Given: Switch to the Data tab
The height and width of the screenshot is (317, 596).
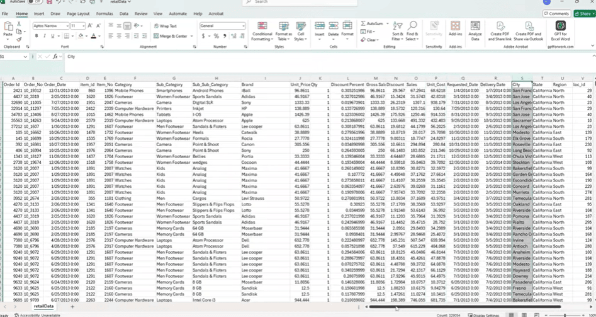Looking at the screenshot, I should 124,14.
